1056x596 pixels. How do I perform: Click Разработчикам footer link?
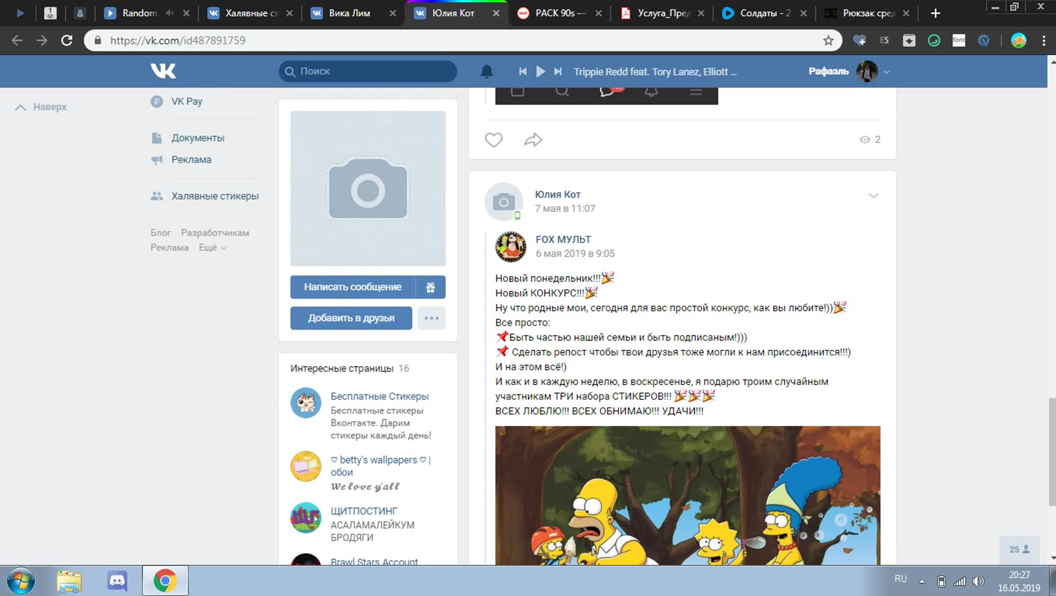215,233
